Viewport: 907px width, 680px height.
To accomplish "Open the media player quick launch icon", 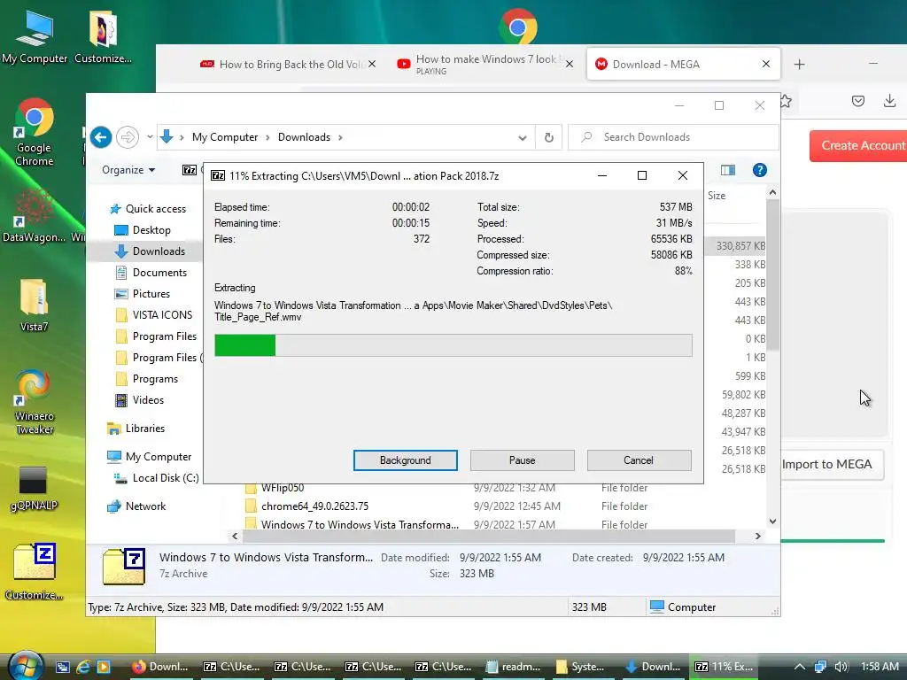I will tap(104, 667).
